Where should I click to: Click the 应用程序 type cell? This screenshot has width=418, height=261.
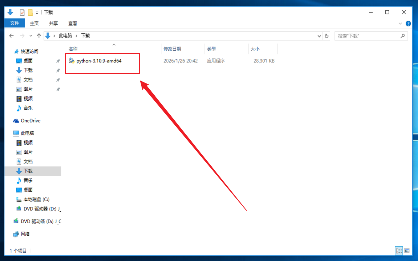tap(216, 61)
